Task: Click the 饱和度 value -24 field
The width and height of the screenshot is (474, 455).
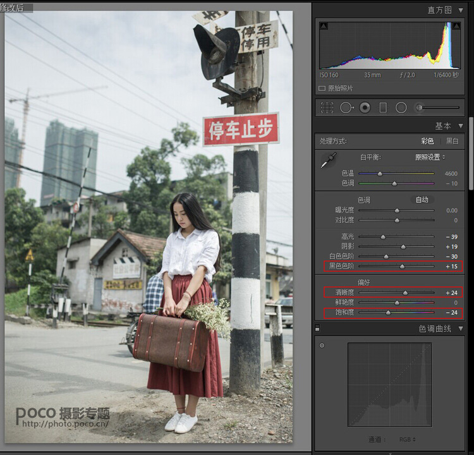Action: (452, 313)
